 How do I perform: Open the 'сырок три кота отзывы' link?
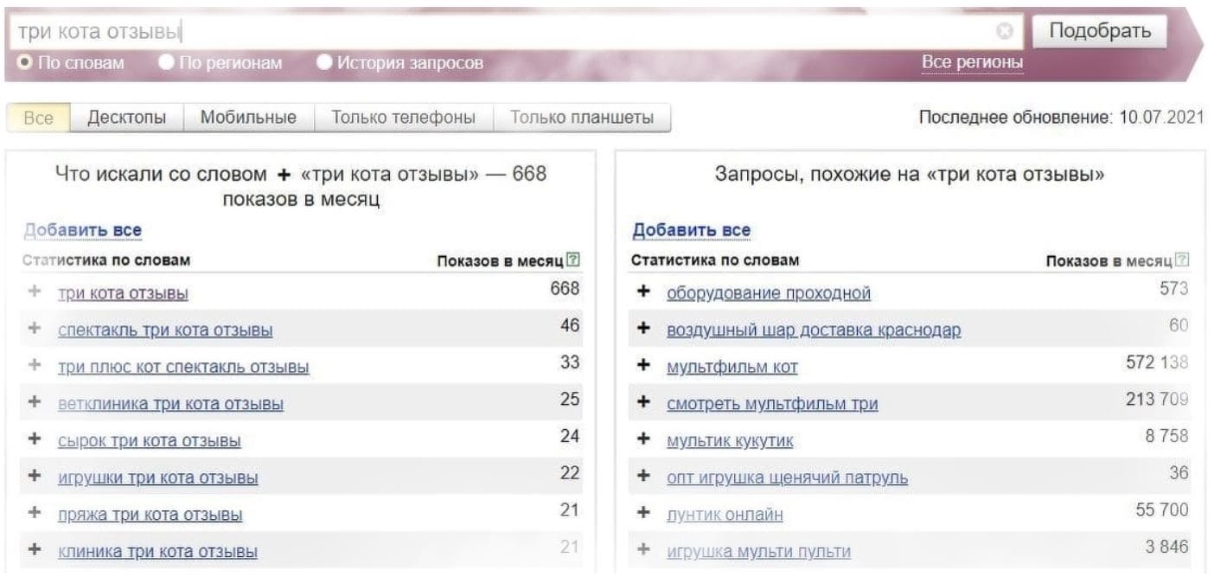[150, 441]
